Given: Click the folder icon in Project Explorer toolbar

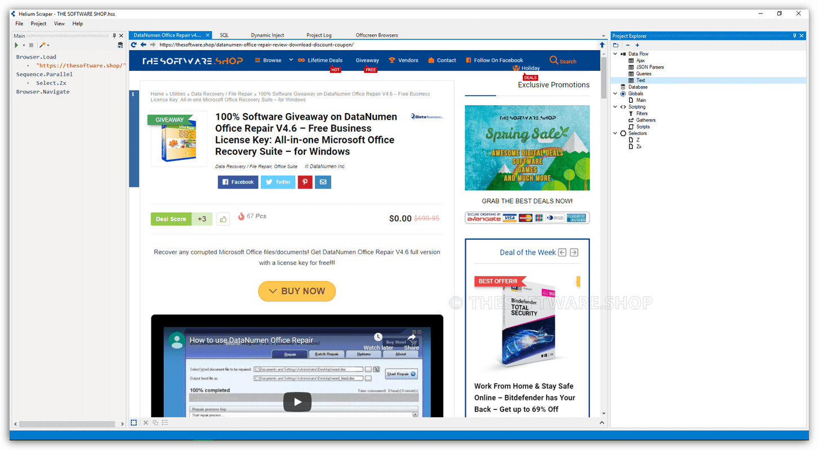Looking at the screenshot, I should [x=616, y=45].
